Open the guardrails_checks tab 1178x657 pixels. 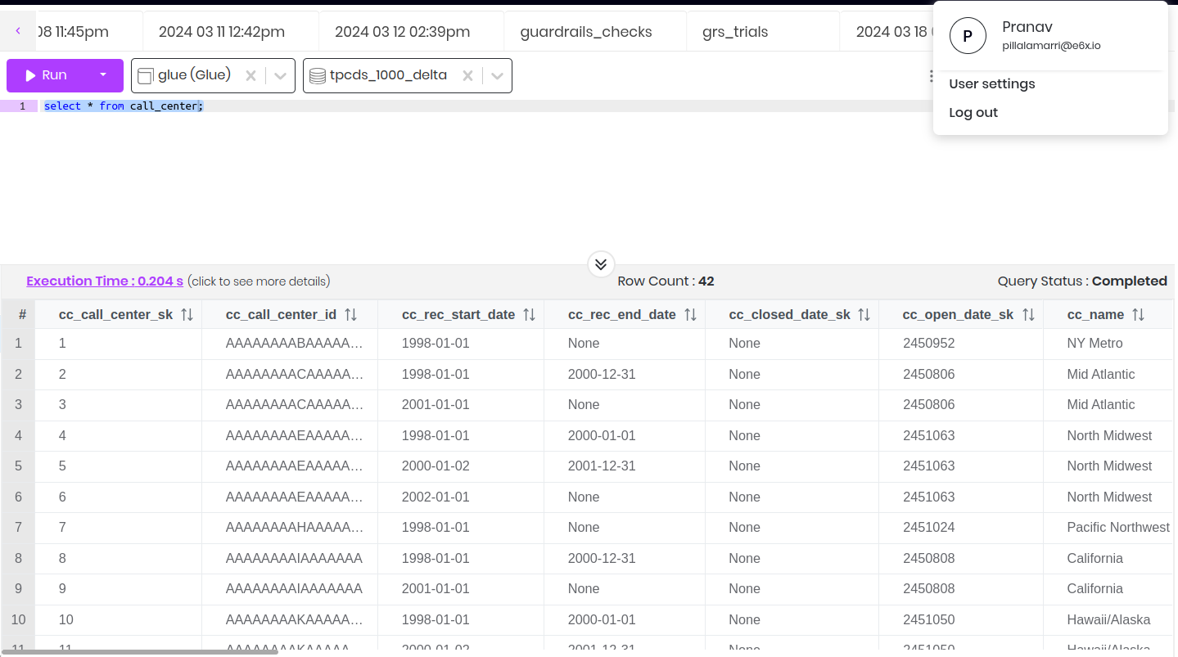pyautogui.click(x=586, y=32)
